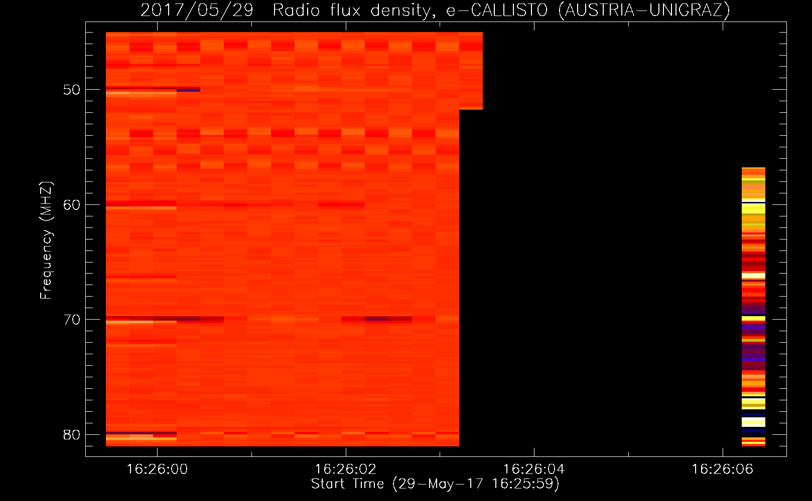Click the multicolored data strip near 16:26:06

point(753,307)
